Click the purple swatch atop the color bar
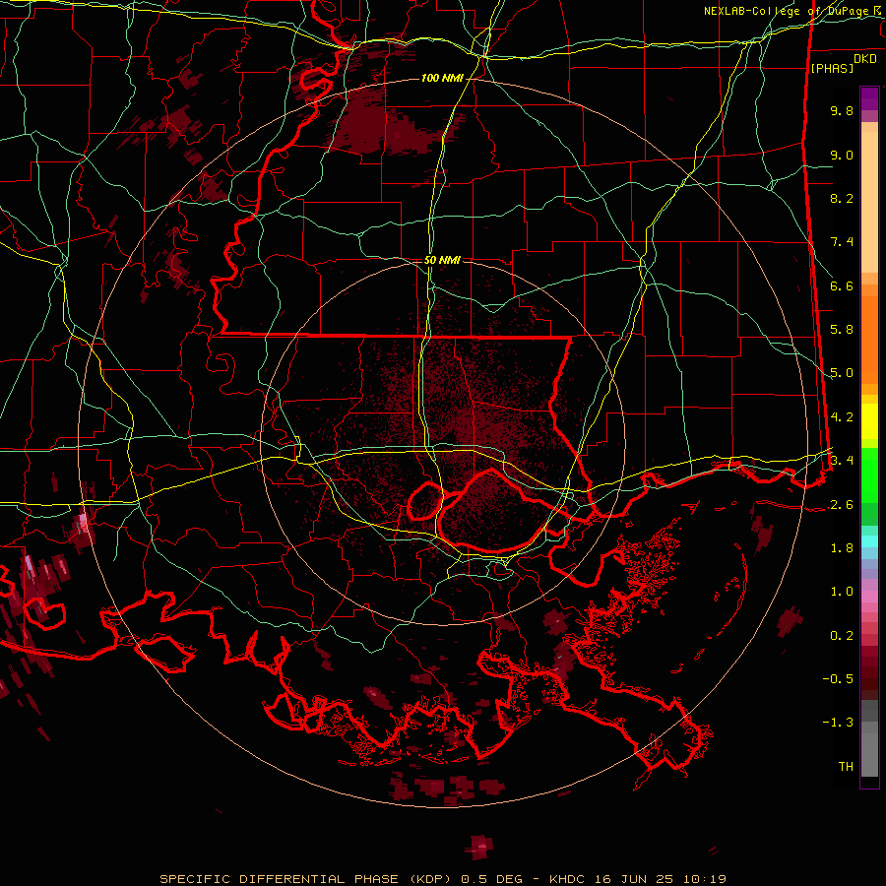This screenshot has height=886, width=886. tap(869, 98)
